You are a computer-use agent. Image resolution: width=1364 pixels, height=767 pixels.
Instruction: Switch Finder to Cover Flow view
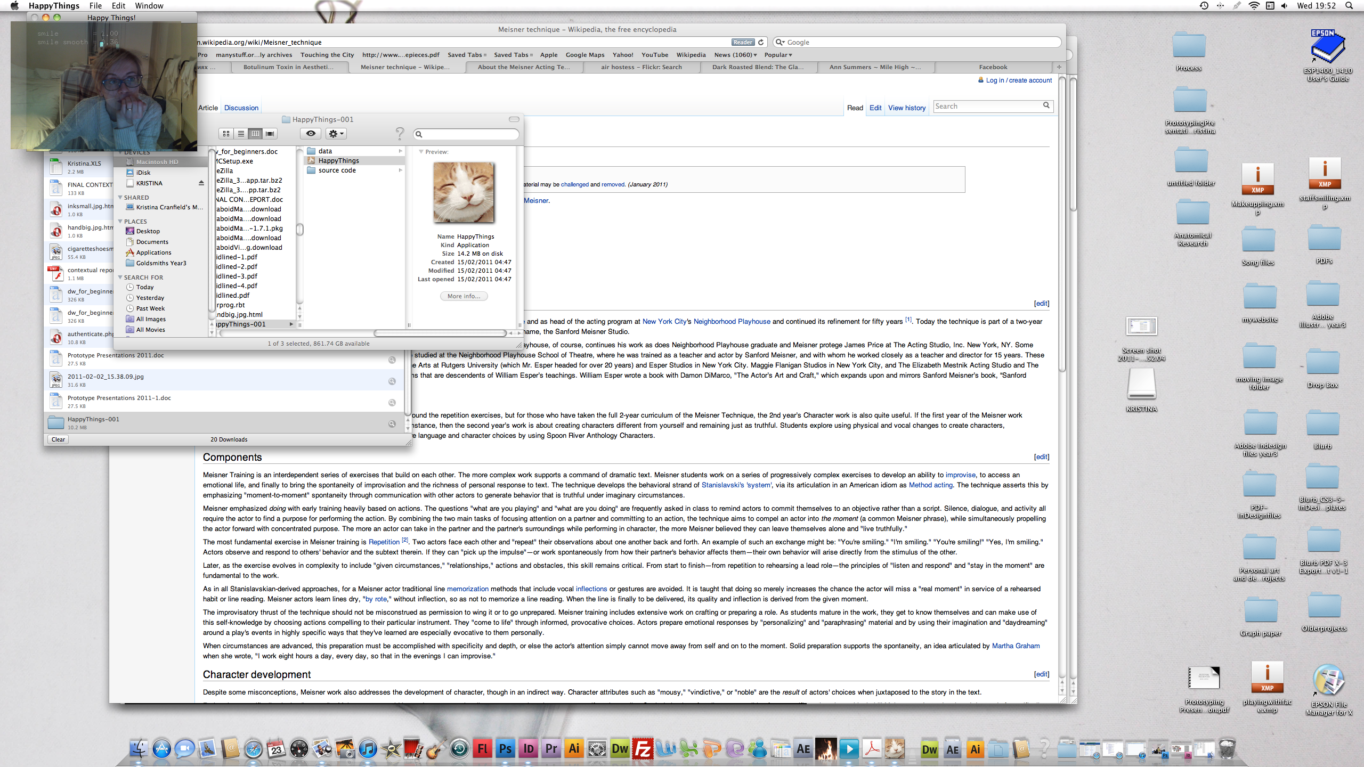(x=270, y=134)
